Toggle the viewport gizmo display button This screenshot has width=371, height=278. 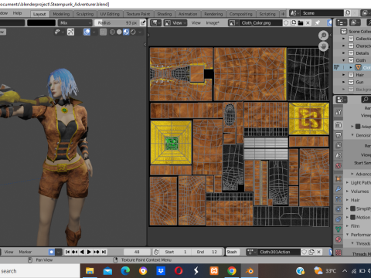[70, 32]
